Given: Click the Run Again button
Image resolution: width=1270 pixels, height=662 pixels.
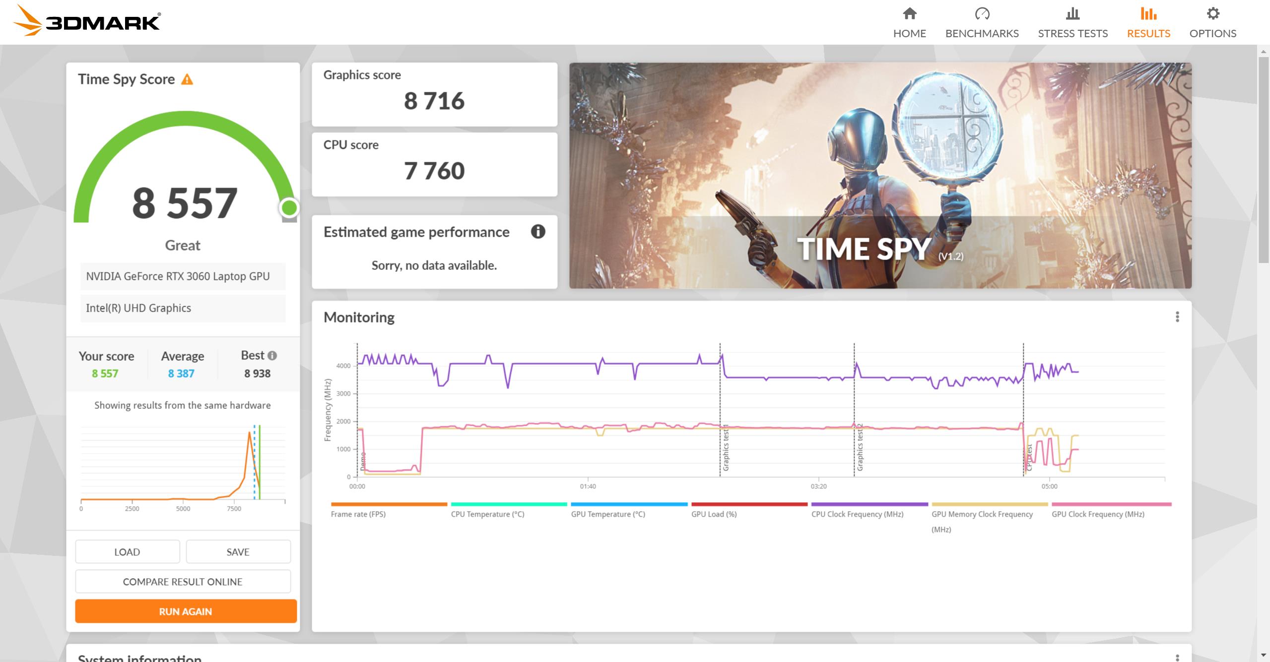Looking at the screenshot, I should [x=186, y=611].
